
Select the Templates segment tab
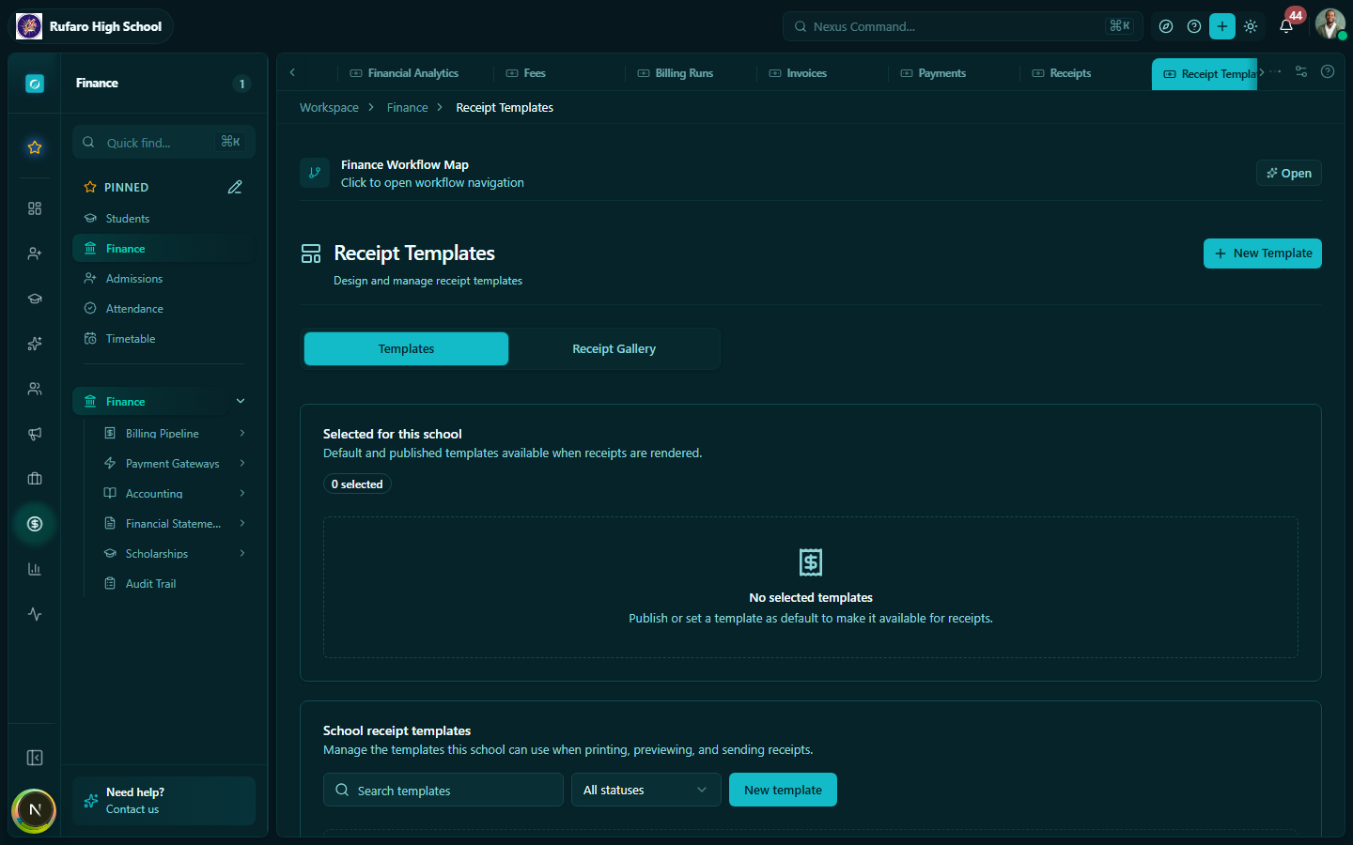[x=406, y=348]
